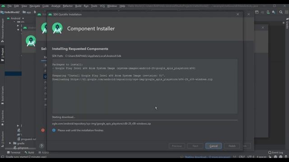Viewport: 289px width, 162px height.
Task: Open the Resource Manager side tab
Action: (2, 30)
